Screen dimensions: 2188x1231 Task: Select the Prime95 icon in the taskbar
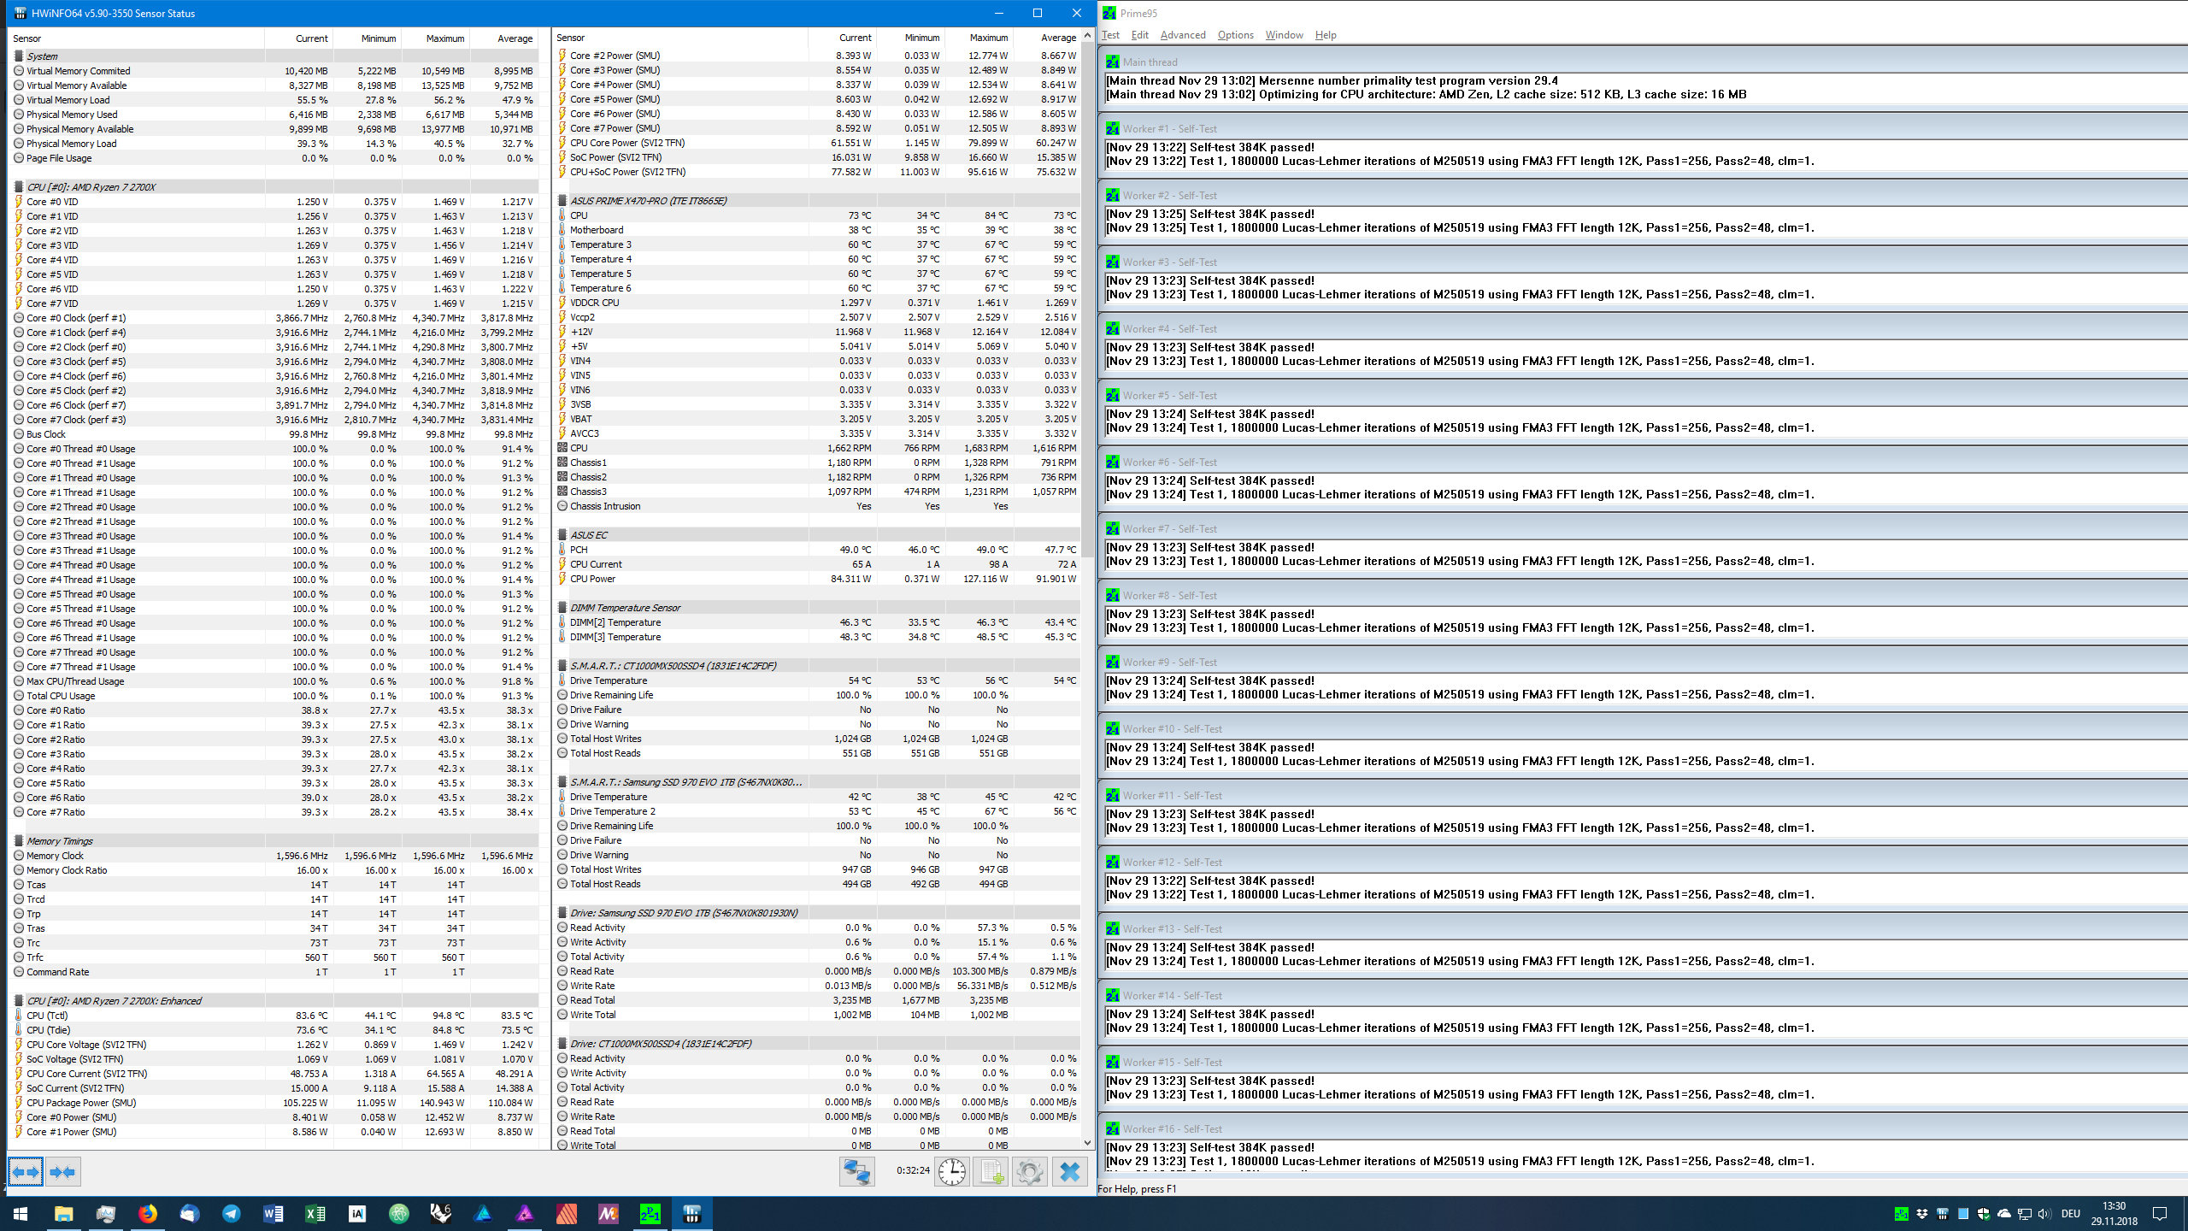(x=650, y=1213)
